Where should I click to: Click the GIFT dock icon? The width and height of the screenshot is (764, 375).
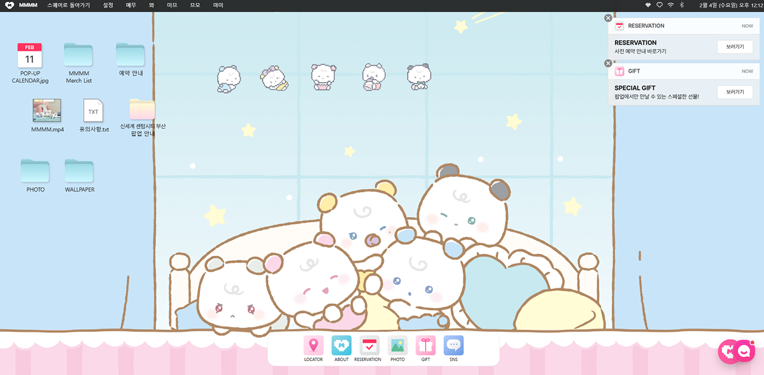[x=425, y=346]
